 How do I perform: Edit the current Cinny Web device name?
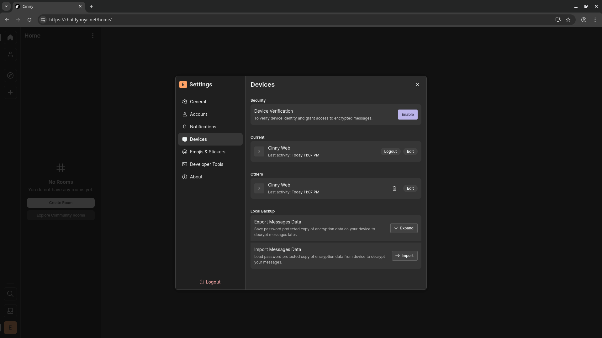pyautogui.click(x=410, y=151)
